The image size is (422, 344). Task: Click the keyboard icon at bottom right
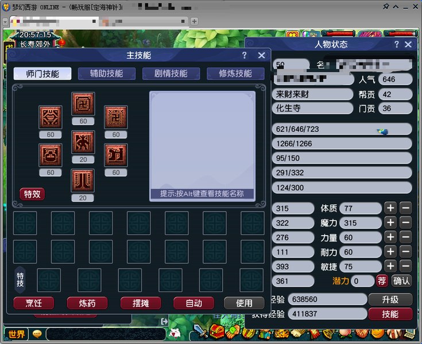(x=409, y=334)
